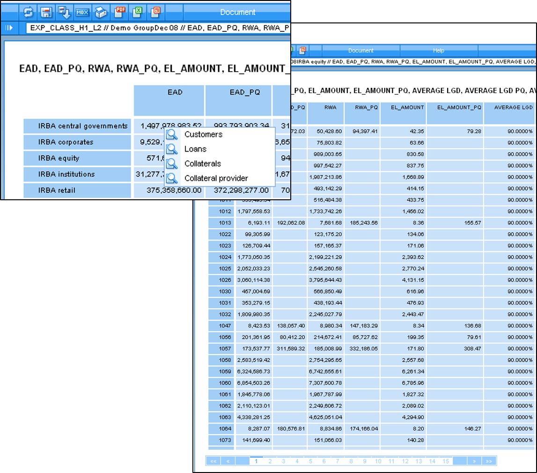Jump to last page with double-arrow button
This screenshot has width=537, height=473.
click(x=488, y=461)
